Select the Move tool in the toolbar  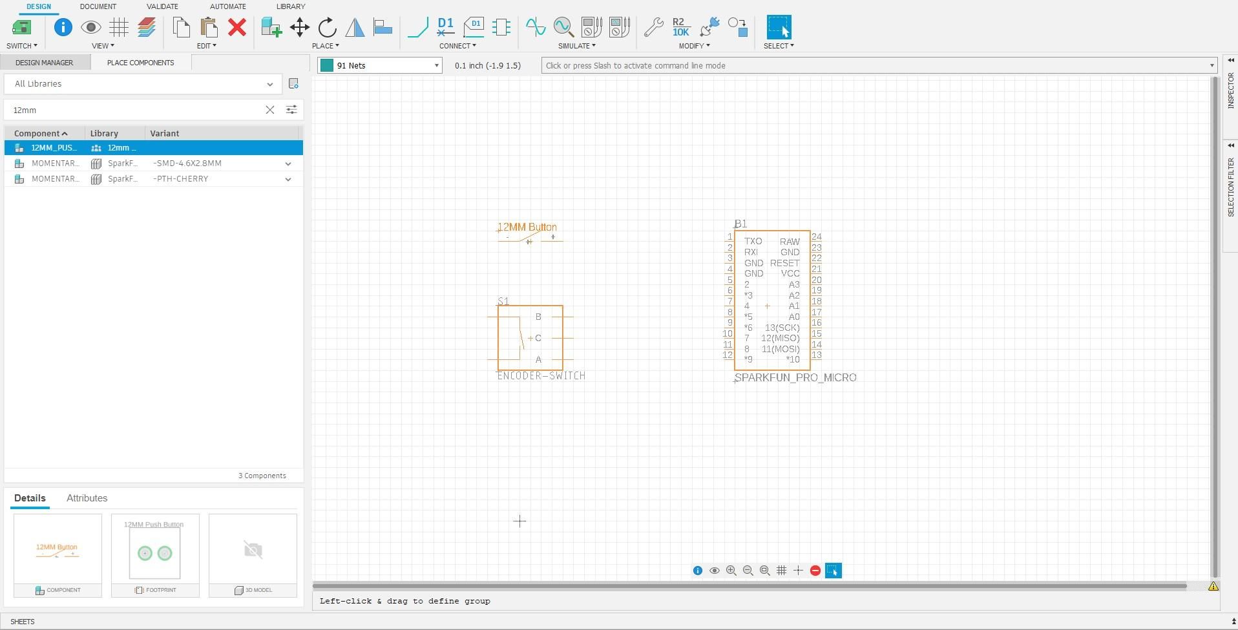point(299,28)
